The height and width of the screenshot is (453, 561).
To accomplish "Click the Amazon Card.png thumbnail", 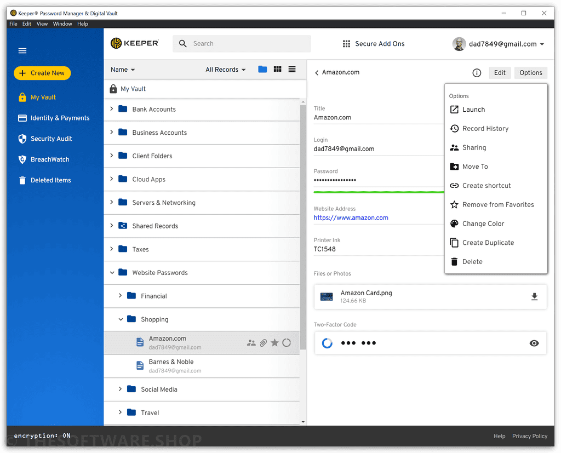I will click(327, 297).
